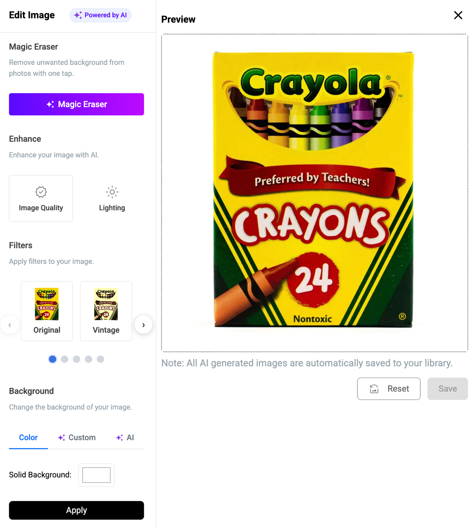Image resolution: width=473 pixels, height=527 pixels.
Task: Show next filters with right chevron
Action: (x=144, y=325)
